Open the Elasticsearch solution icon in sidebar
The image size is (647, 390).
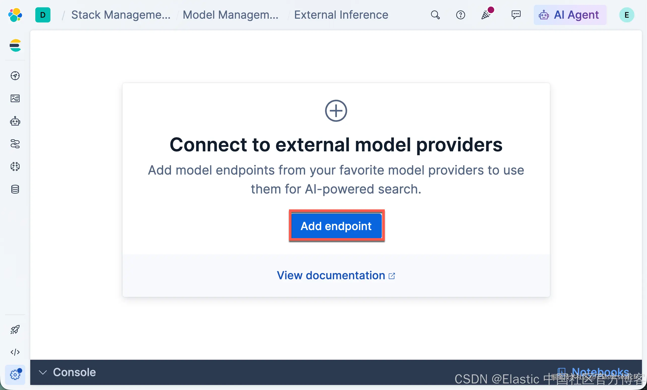pyautogui.click(x=15, y=45)
